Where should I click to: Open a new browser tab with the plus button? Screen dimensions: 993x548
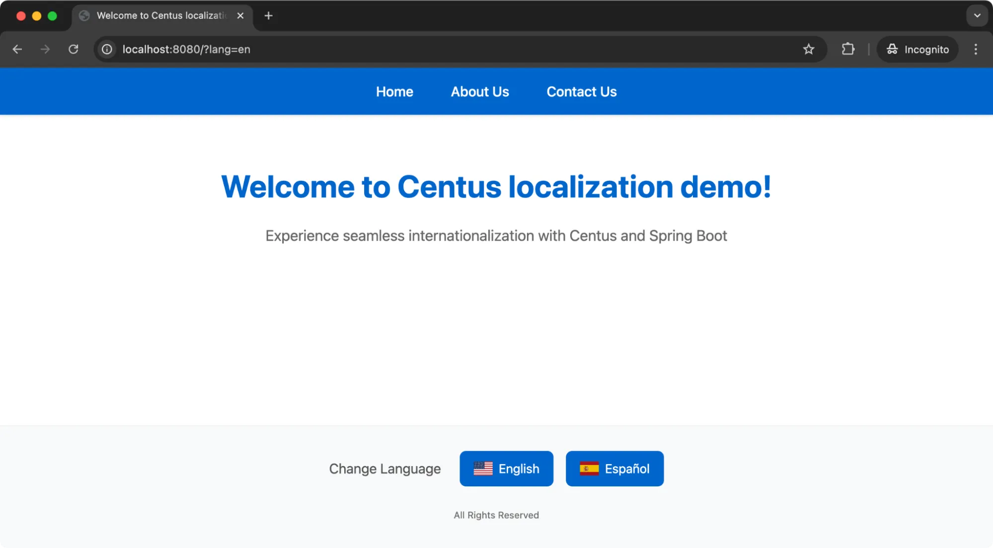[268, 15]
